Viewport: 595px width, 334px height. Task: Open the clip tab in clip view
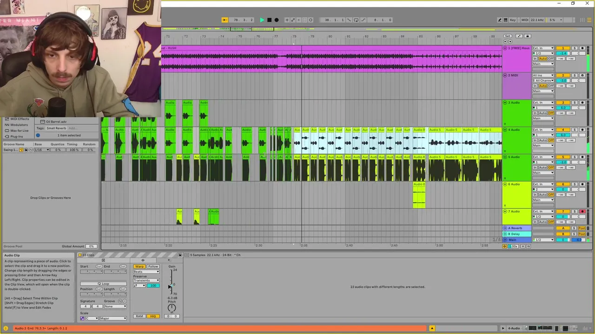click(x=103, y=260)
